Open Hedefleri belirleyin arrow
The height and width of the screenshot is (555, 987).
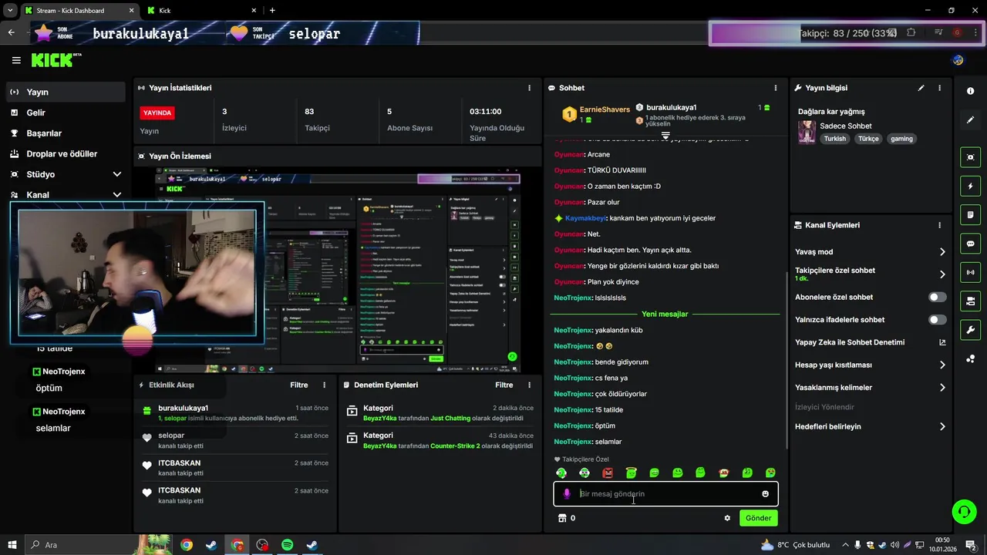pos(942,426)
